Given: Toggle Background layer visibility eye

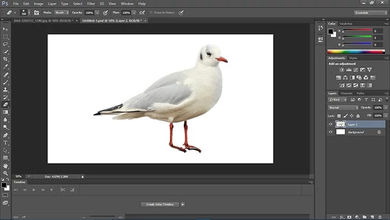Looking at the screenshot, I should (330, 132).
